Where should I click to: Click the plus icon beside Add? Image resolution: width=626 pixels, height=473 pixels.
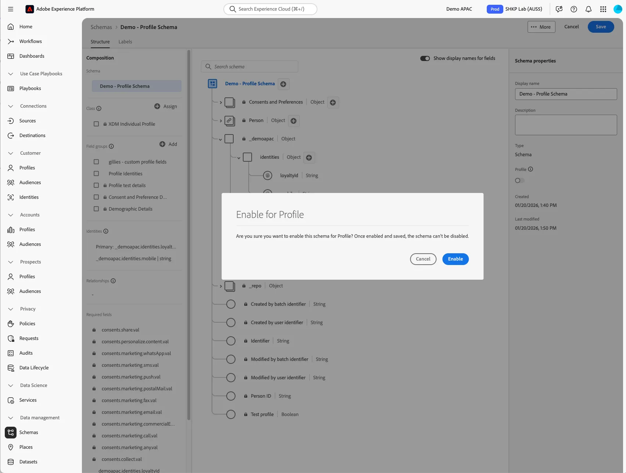click(x=162, y=144)
